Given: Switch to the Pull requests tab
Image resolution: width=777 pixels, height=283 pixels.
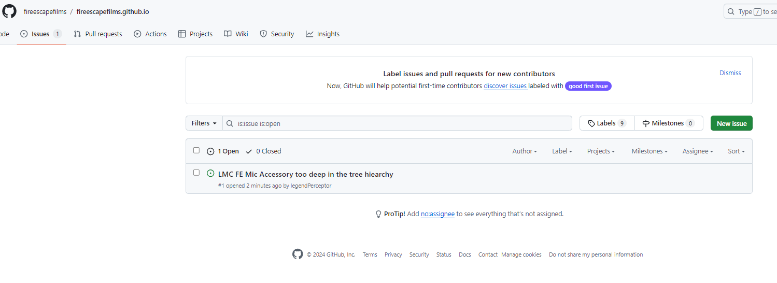Looking at the screenshot, I should (98, 34).
